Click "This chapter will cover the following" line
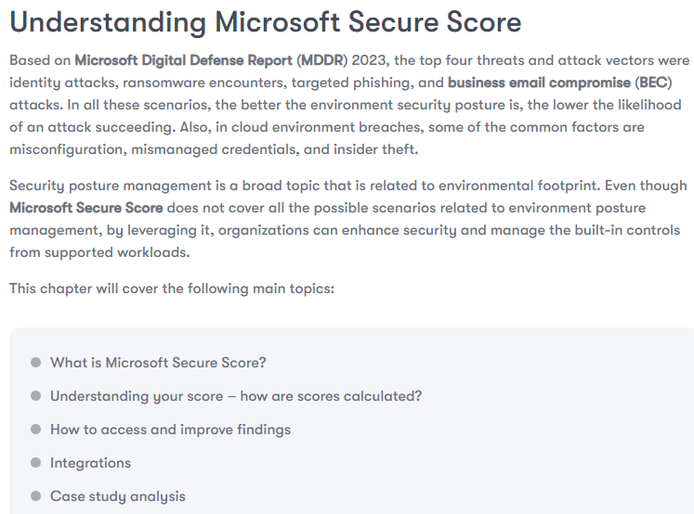Screen dimensions: 694x514 click(x=171, y=289)
